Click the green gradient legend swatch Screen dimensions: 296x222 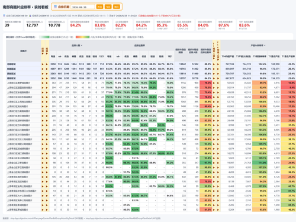click(44, 37)
